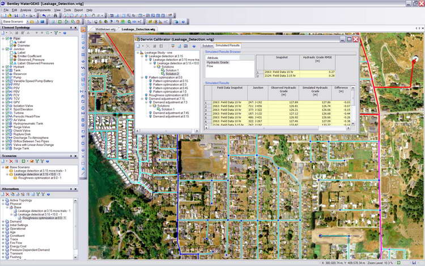Collapse the Physical alternative node
425x266 pixels.
[x=3, y=204]
